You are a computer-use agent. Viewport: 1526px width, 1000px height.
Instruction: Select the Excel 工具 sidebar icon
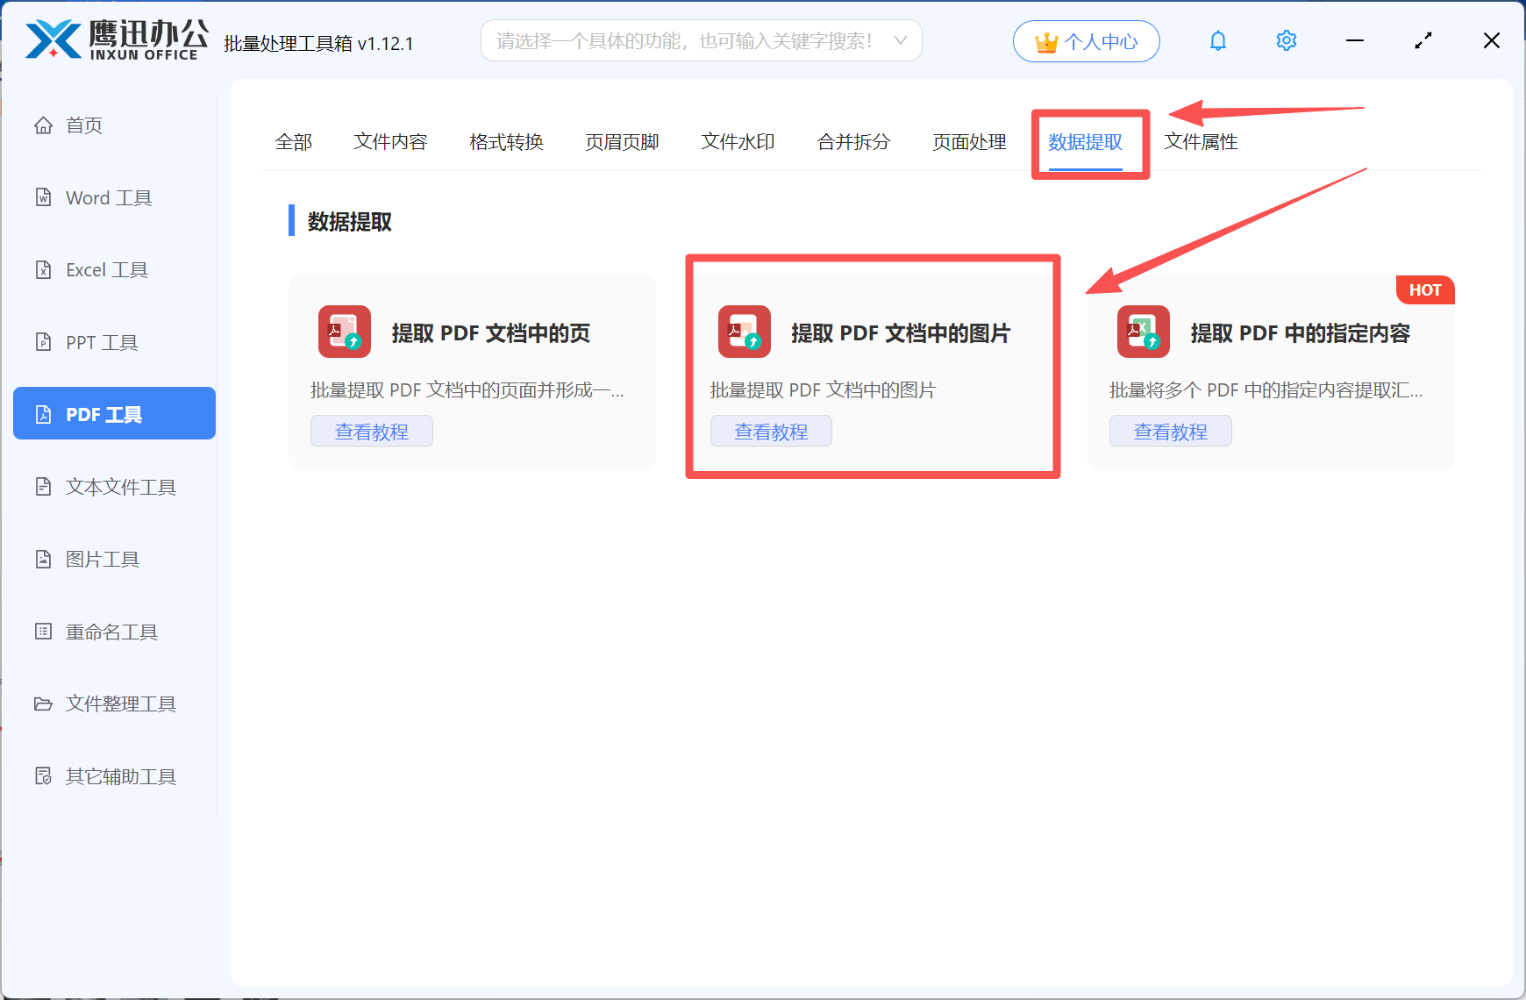pos(105,269)
